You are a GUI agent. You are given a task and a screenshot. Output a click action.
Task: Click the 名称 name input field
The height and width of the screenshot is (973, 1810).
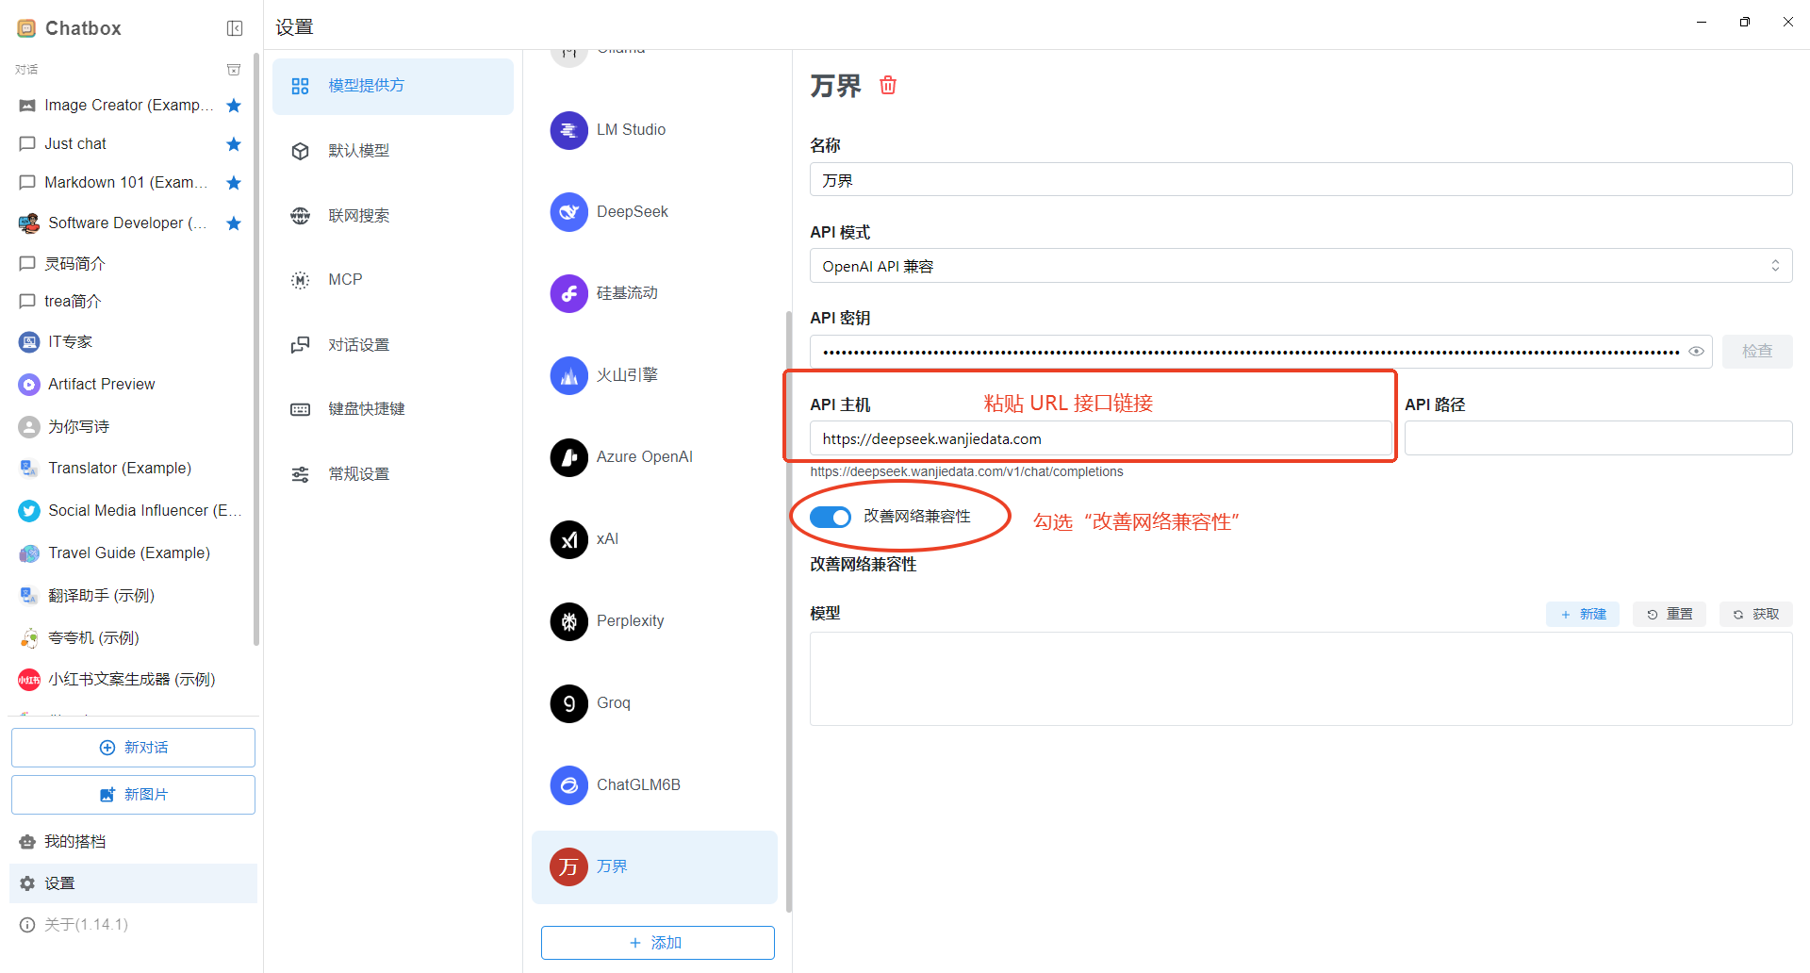click(x=1301, y=180)
